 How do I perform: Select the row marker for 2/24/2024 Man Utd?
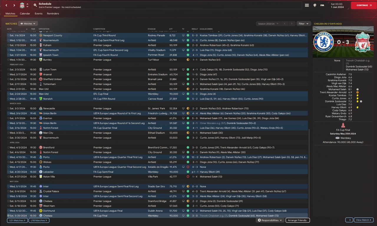8,94
